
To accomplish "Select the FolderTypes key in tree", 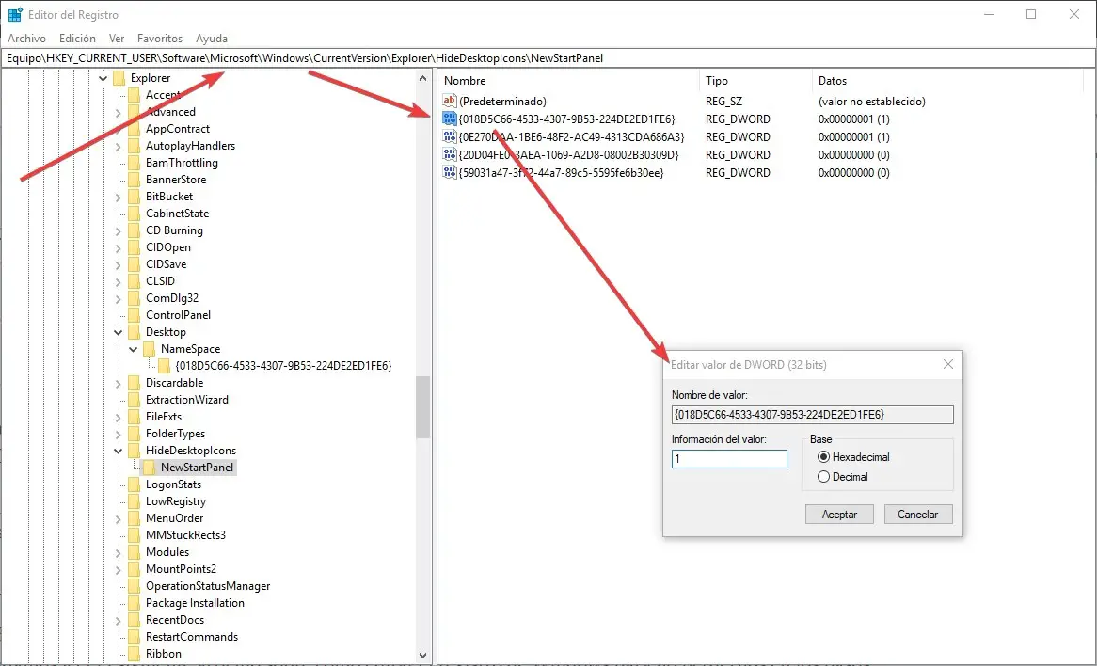I will pyautogui.click(x=175, y=434).
